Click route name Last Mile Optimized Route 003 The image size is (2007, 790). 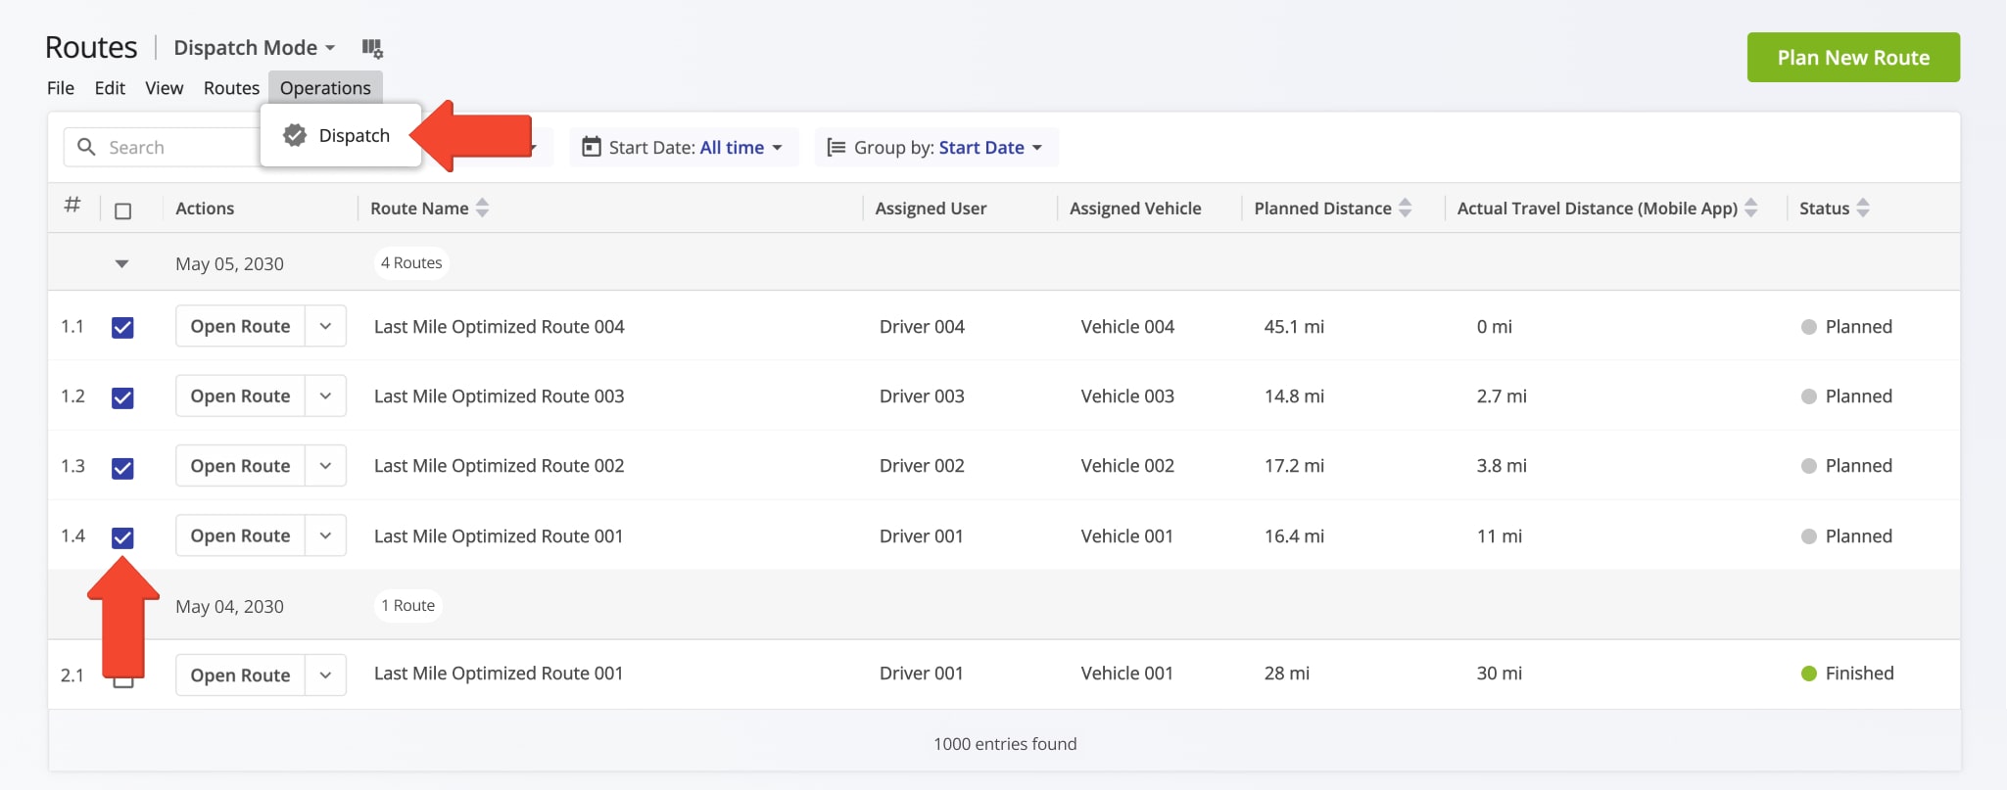point(499,396)
